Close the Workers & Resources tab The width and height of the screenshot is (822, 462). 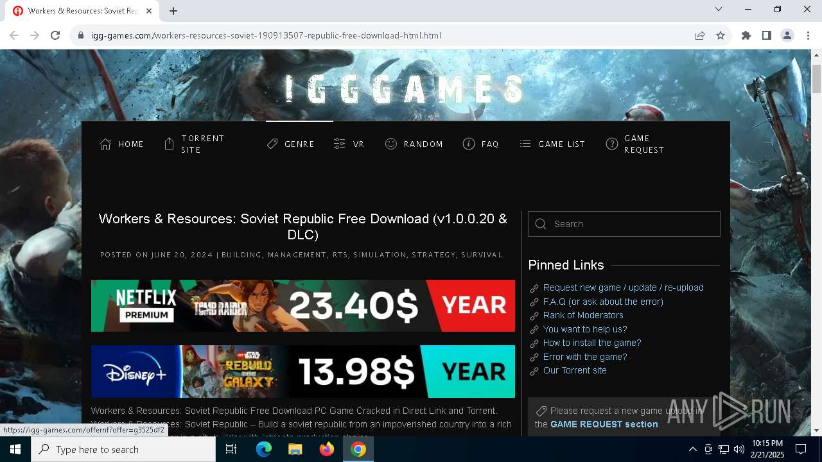click(150, 11)
